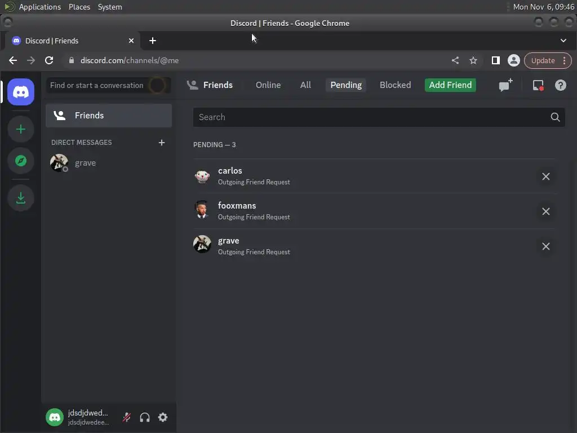Click grave's avatar in pending list
Viewport: 577px width, 433px height.
pos(202,244)
